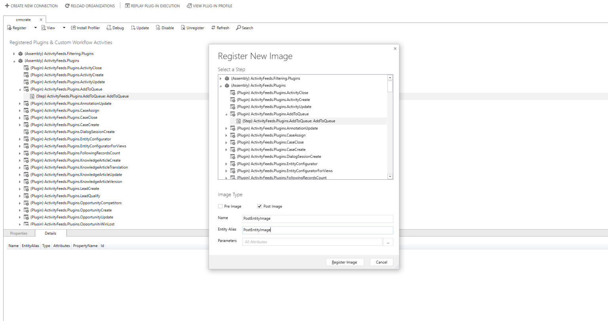Switch to the Properties tab
Image resolution: width=608 pixels, height=321 pixels.
19,233
